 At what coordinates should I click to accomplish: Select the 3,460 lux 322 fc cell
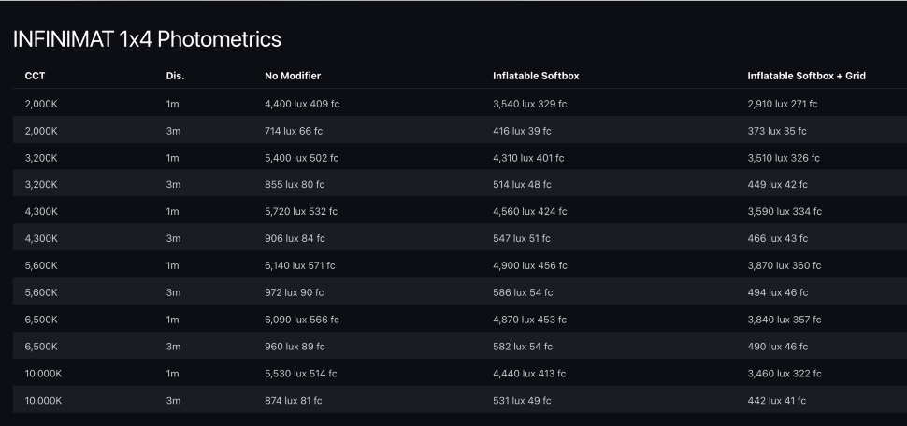point(785,374)
